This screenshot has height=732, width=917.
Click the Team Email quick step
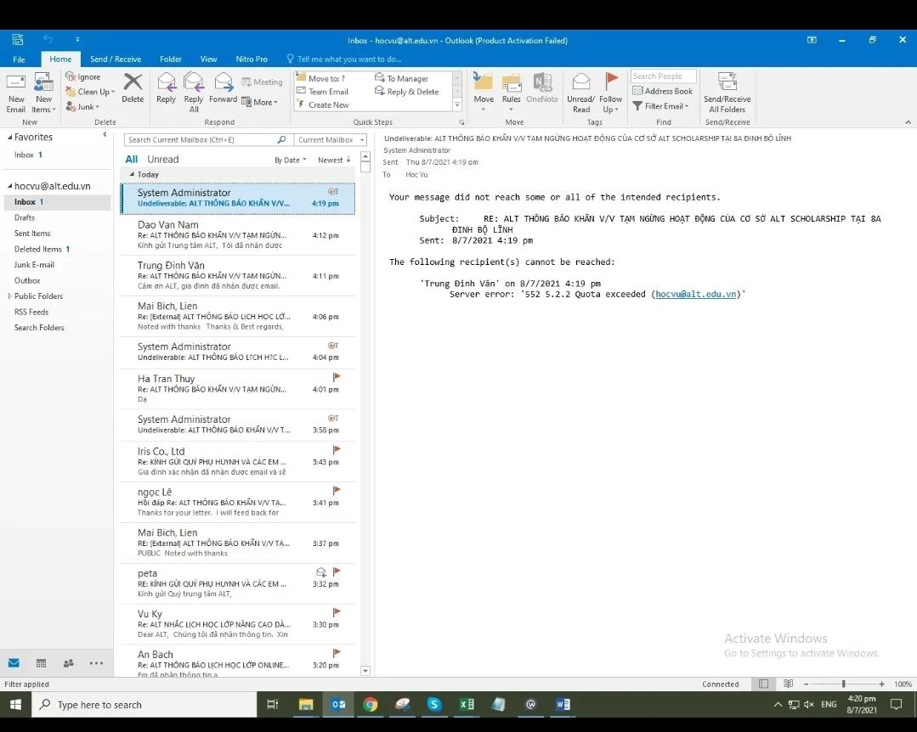pyautogui.click(x=322, y=92)
